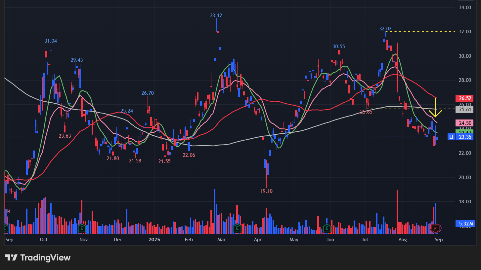Click the 21.80 pivot low label
This screenshot has height=270, width=481.
(113, 158)
